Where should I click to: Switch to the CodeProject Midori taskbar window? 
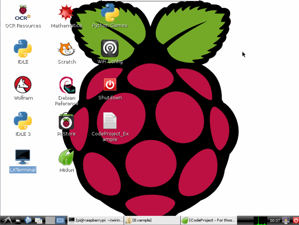tap(209, 221)
